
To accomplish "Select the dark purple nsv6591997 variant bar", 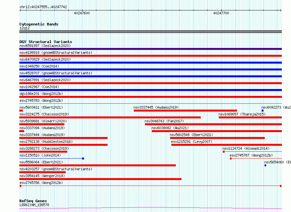I will 150,49.
